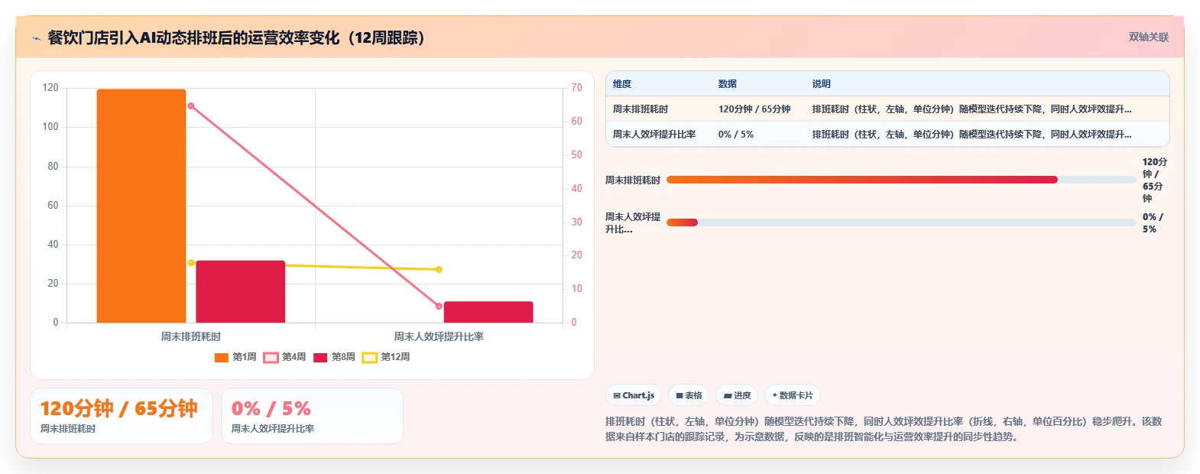Click the 0% / 5% value right of progress bar

tap(1153, 222)
